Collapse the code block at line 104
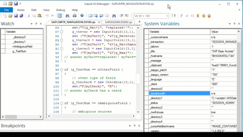Viewport: 243px width, 137px height. tap(62, 103)
